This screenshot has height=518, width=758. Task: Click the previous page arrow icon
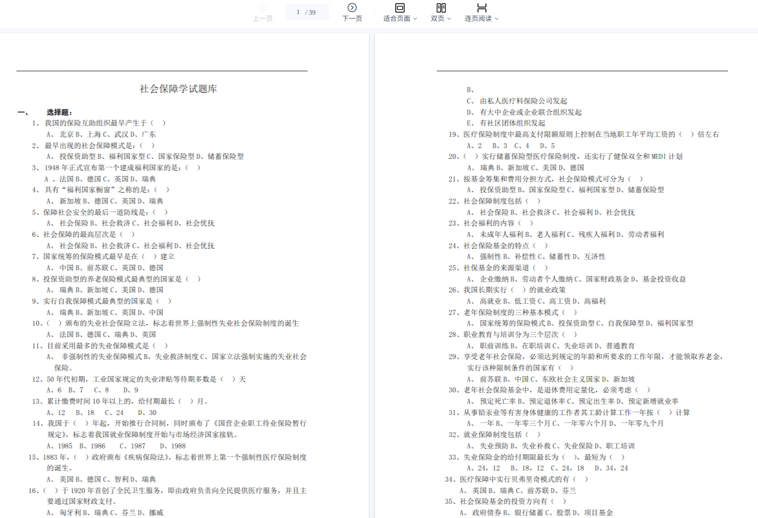click(x=262, y=8)
